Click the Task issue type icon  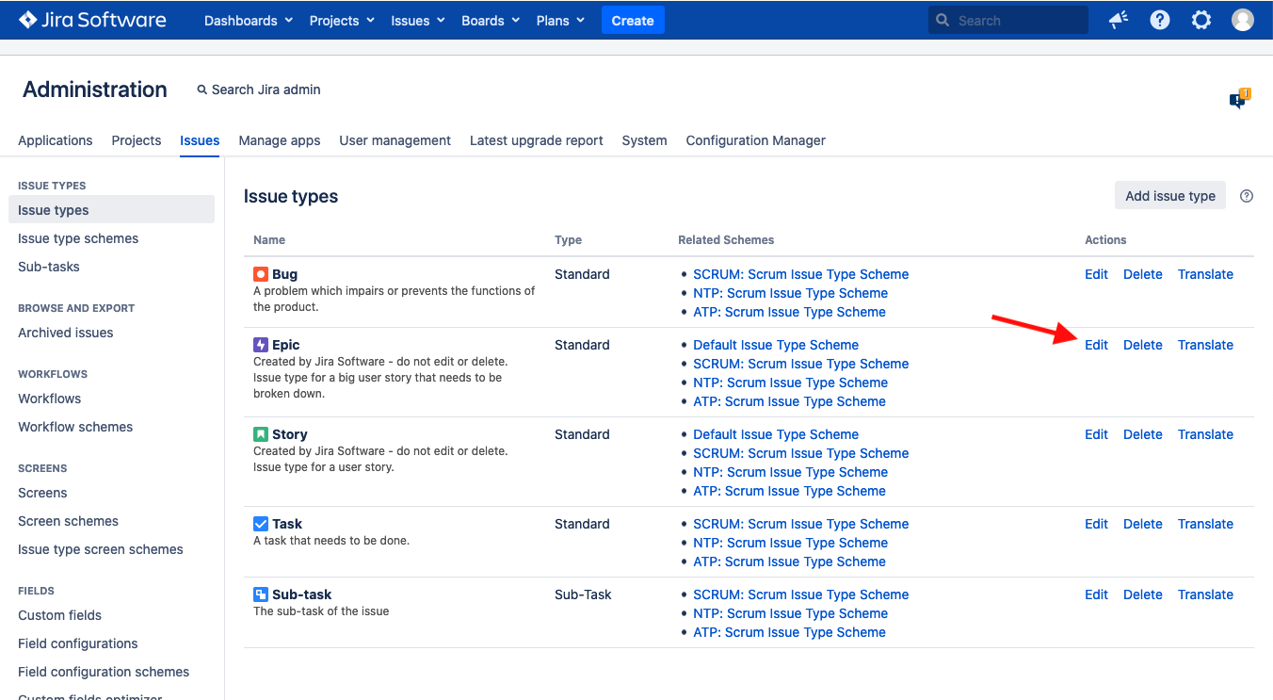[261, 524]
